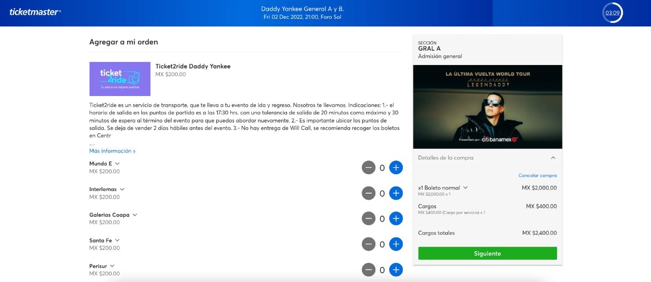Decrease Mundo E ticket quantity
The image size is (651, 282).
point(368,167)
